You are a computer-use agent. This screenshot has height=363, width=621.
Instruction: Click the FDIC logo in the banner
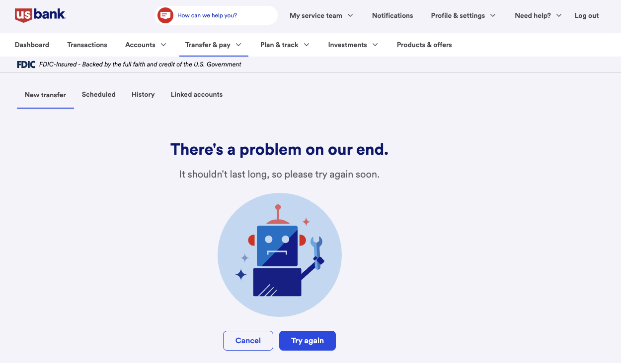pos(26,64)
